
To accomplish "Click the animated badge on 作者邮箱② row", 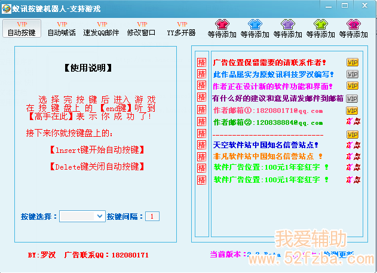I will (353, 122).
